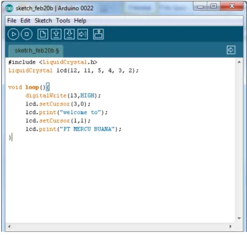The width and height of the screenshot is (247, 235).
Task: Click the void loop() line
Action: tap(29, 87)
